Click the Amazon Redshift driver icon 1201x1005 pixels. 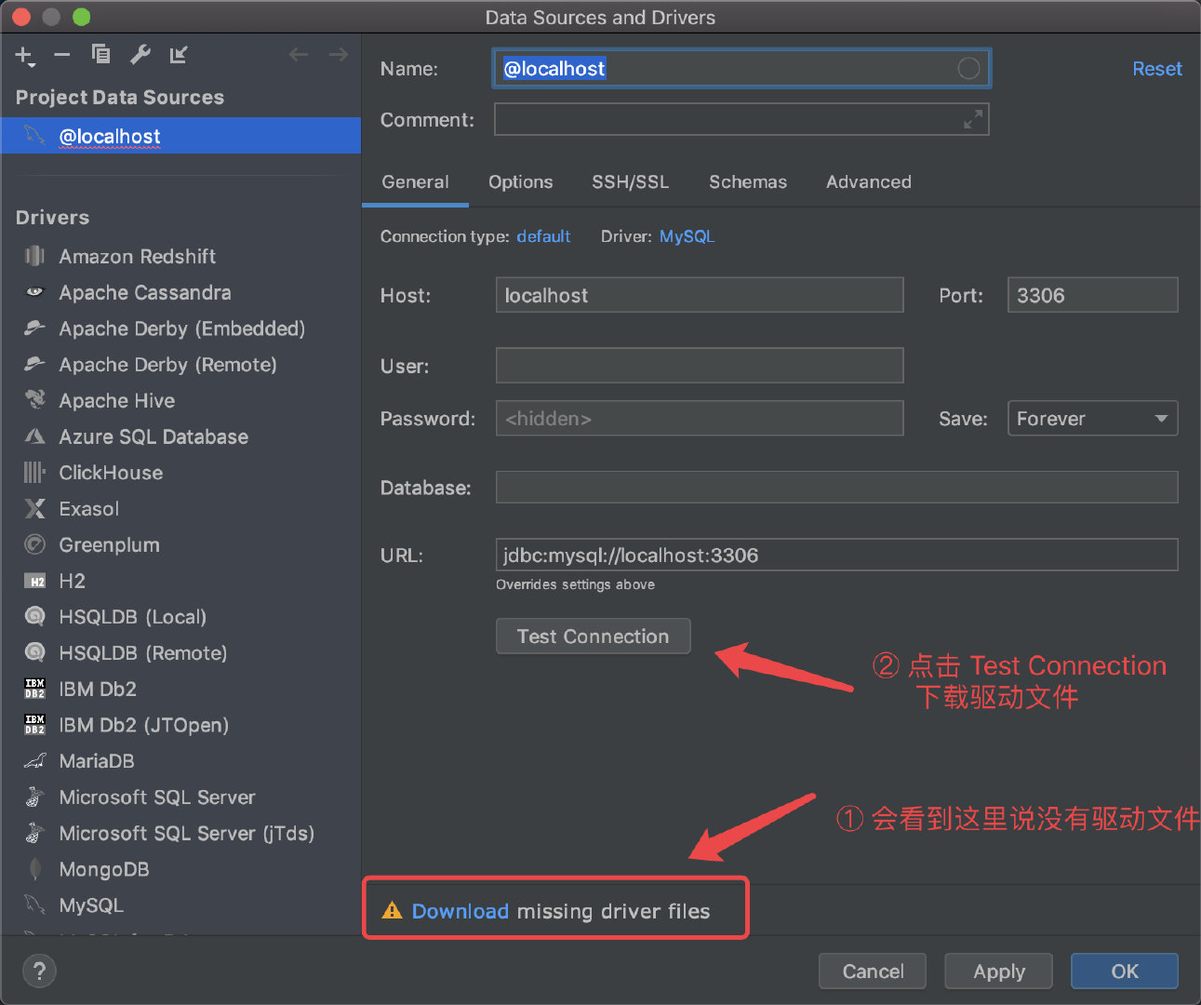tap(34, 256)
